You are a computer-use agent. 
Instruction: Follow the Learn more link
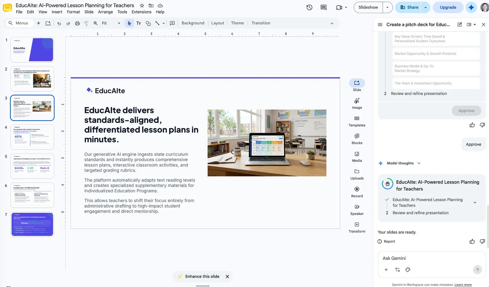click(x=463, y=285)
